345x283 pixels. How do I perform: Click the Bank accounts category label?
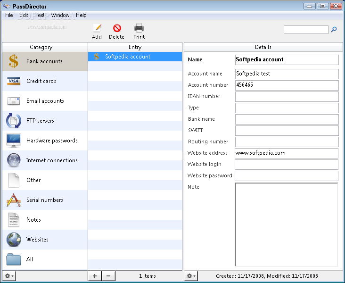44,61
